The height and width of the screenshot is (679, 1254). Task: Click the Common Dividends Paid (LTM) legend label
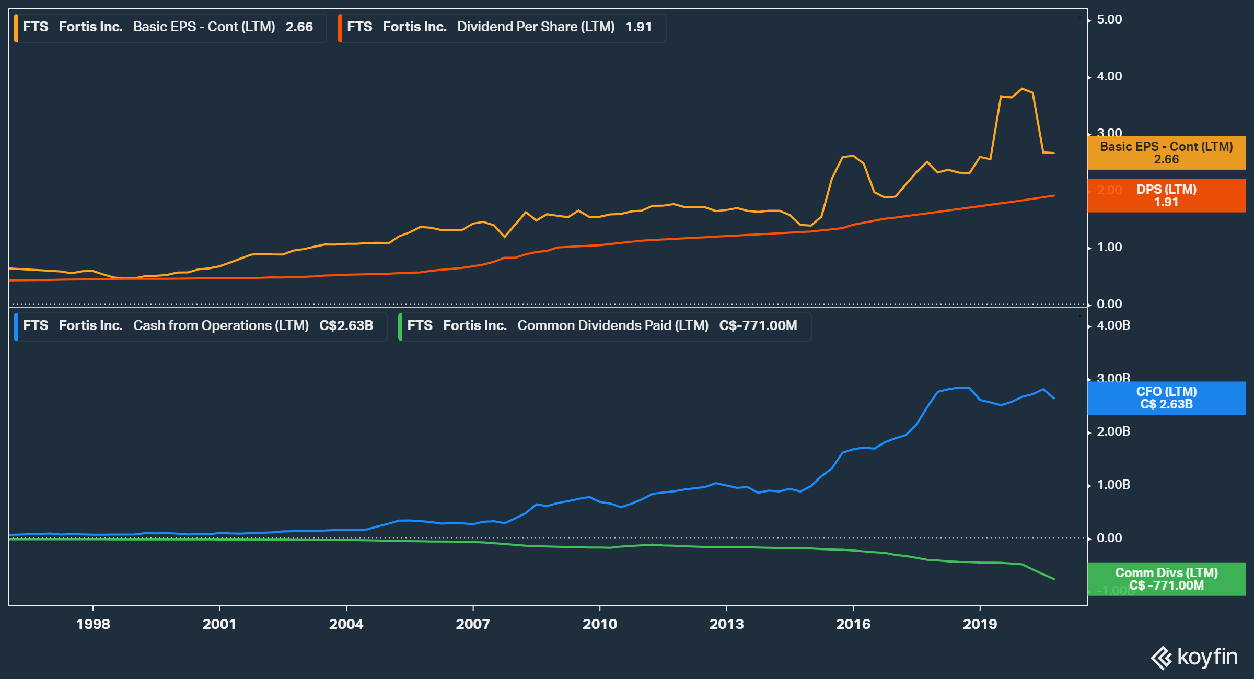pos(605,326)
